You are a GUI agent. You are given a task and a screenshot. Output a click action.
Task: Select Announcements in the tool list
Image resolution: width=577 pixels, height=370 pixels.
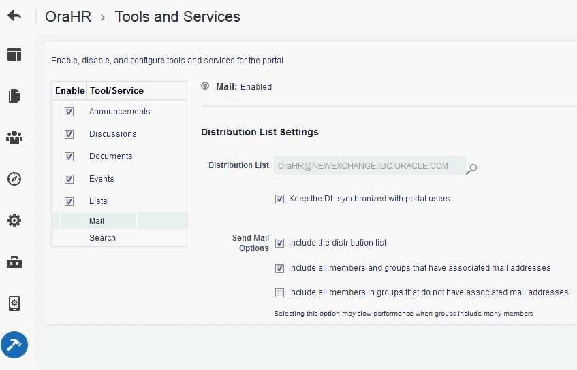coord(120,112)
